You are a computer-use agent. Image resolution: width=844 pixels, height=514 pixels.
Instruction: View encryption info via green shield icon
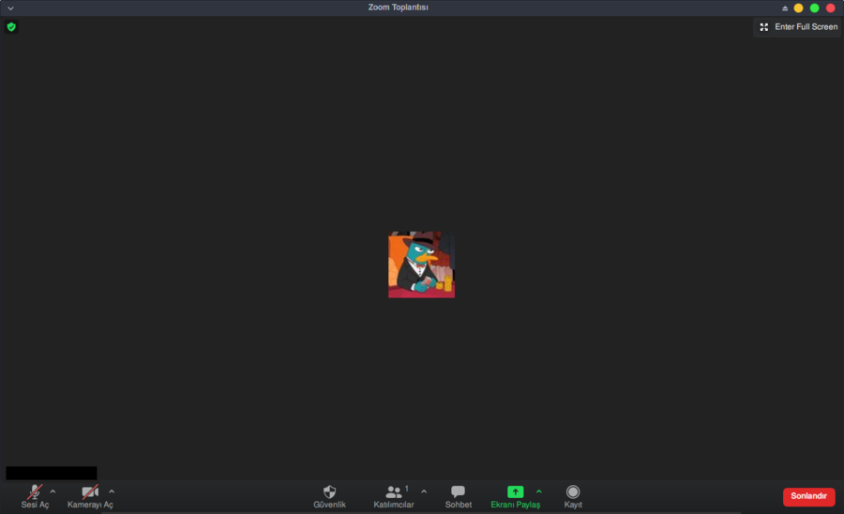[11, 27]
